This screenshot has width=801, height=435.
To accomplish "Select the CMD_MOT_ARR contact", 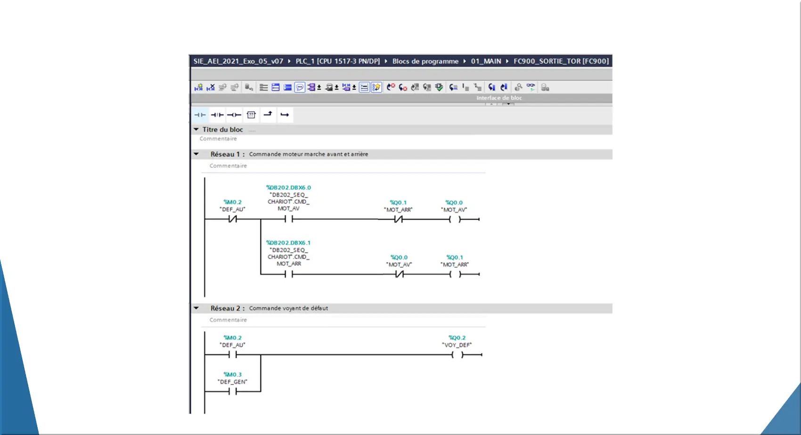I will coord(288,274).
